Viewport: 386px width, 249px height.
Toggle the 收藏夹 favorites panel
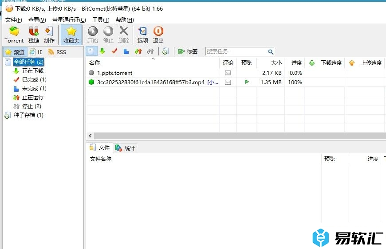[x=71, y=35]
